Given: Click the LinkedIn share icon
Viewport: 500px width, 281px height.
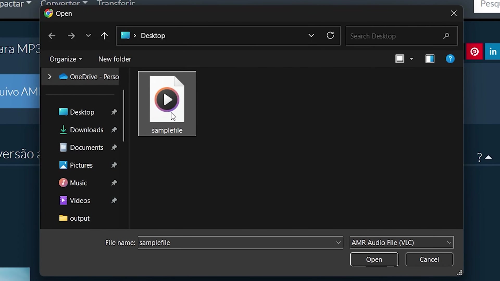Looking at the screenshot, I should pyautogui.click(x=492, y=51).
